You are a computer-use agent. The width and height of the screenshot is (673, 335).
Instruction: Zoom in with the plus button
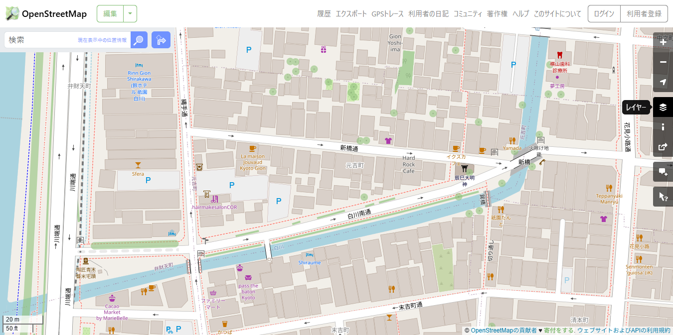(x=663, y=42)
